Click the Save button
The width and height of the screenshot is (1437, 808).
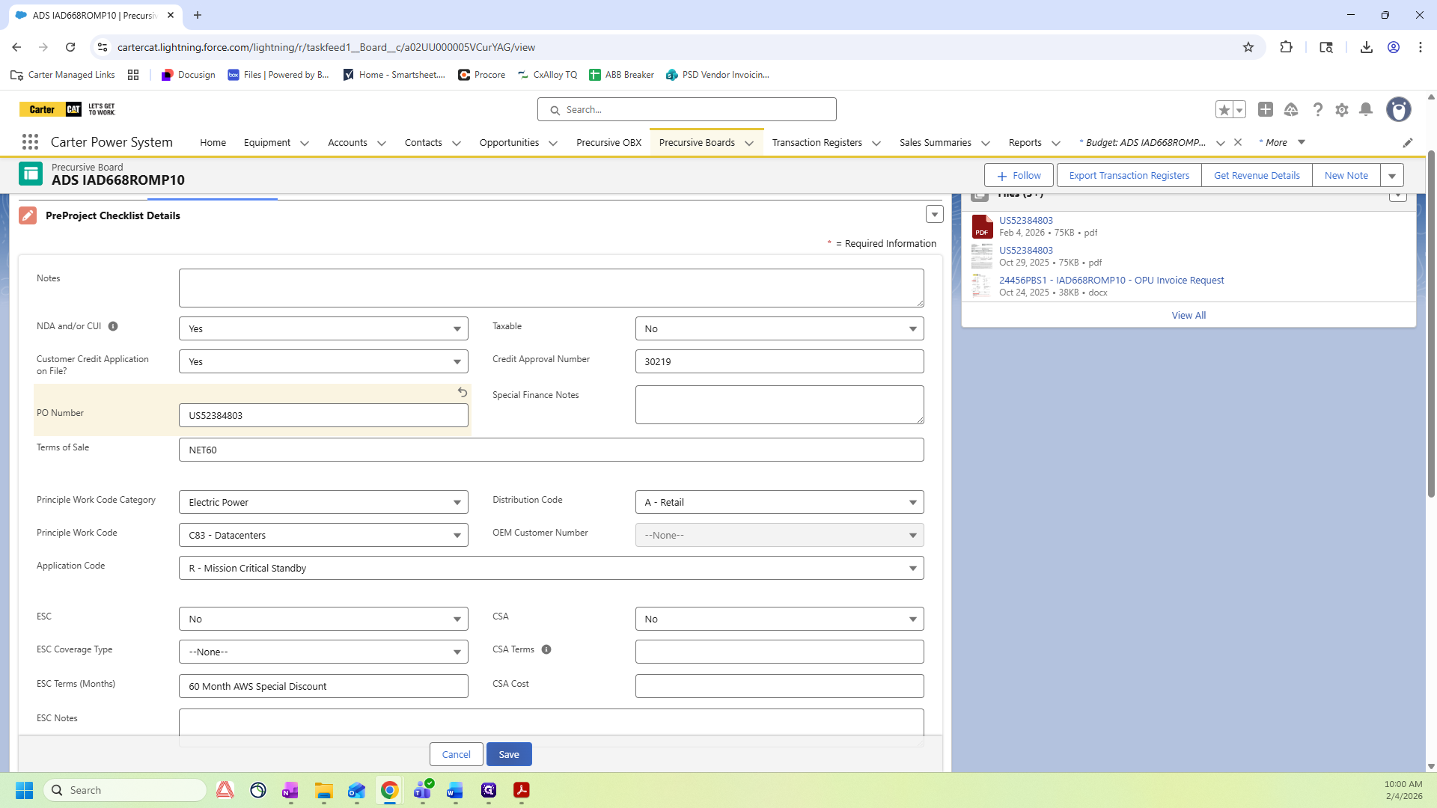coord(509,754)
